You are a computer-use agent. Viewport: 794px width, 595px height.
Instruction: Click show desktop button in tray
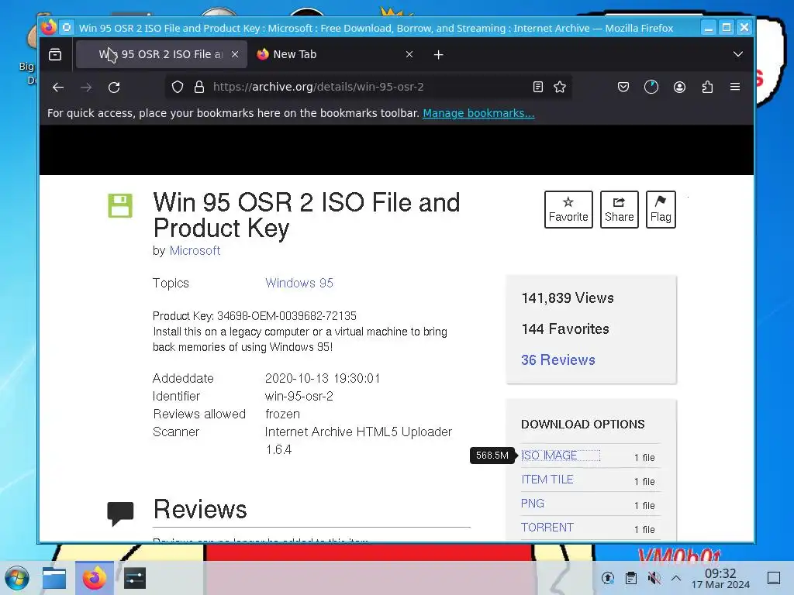774,578
